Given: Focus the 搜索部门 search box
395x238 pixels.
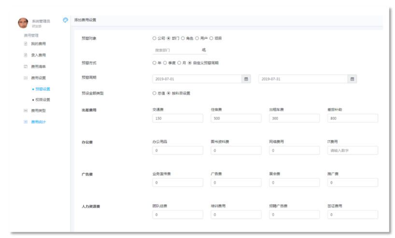Looking at the screenshot, I should click(176, 50).
